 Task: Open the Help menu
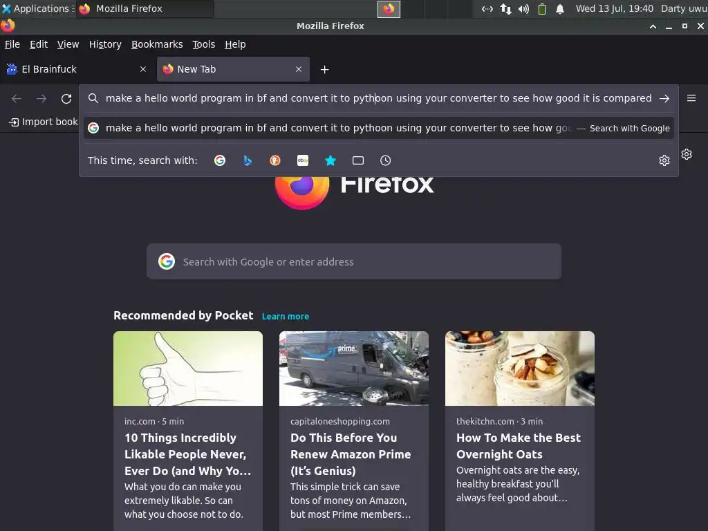coord(235,44)
